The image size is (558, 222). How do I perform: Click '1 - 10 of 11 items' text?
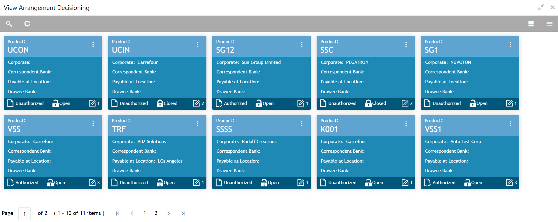click(x=79, y=213)
